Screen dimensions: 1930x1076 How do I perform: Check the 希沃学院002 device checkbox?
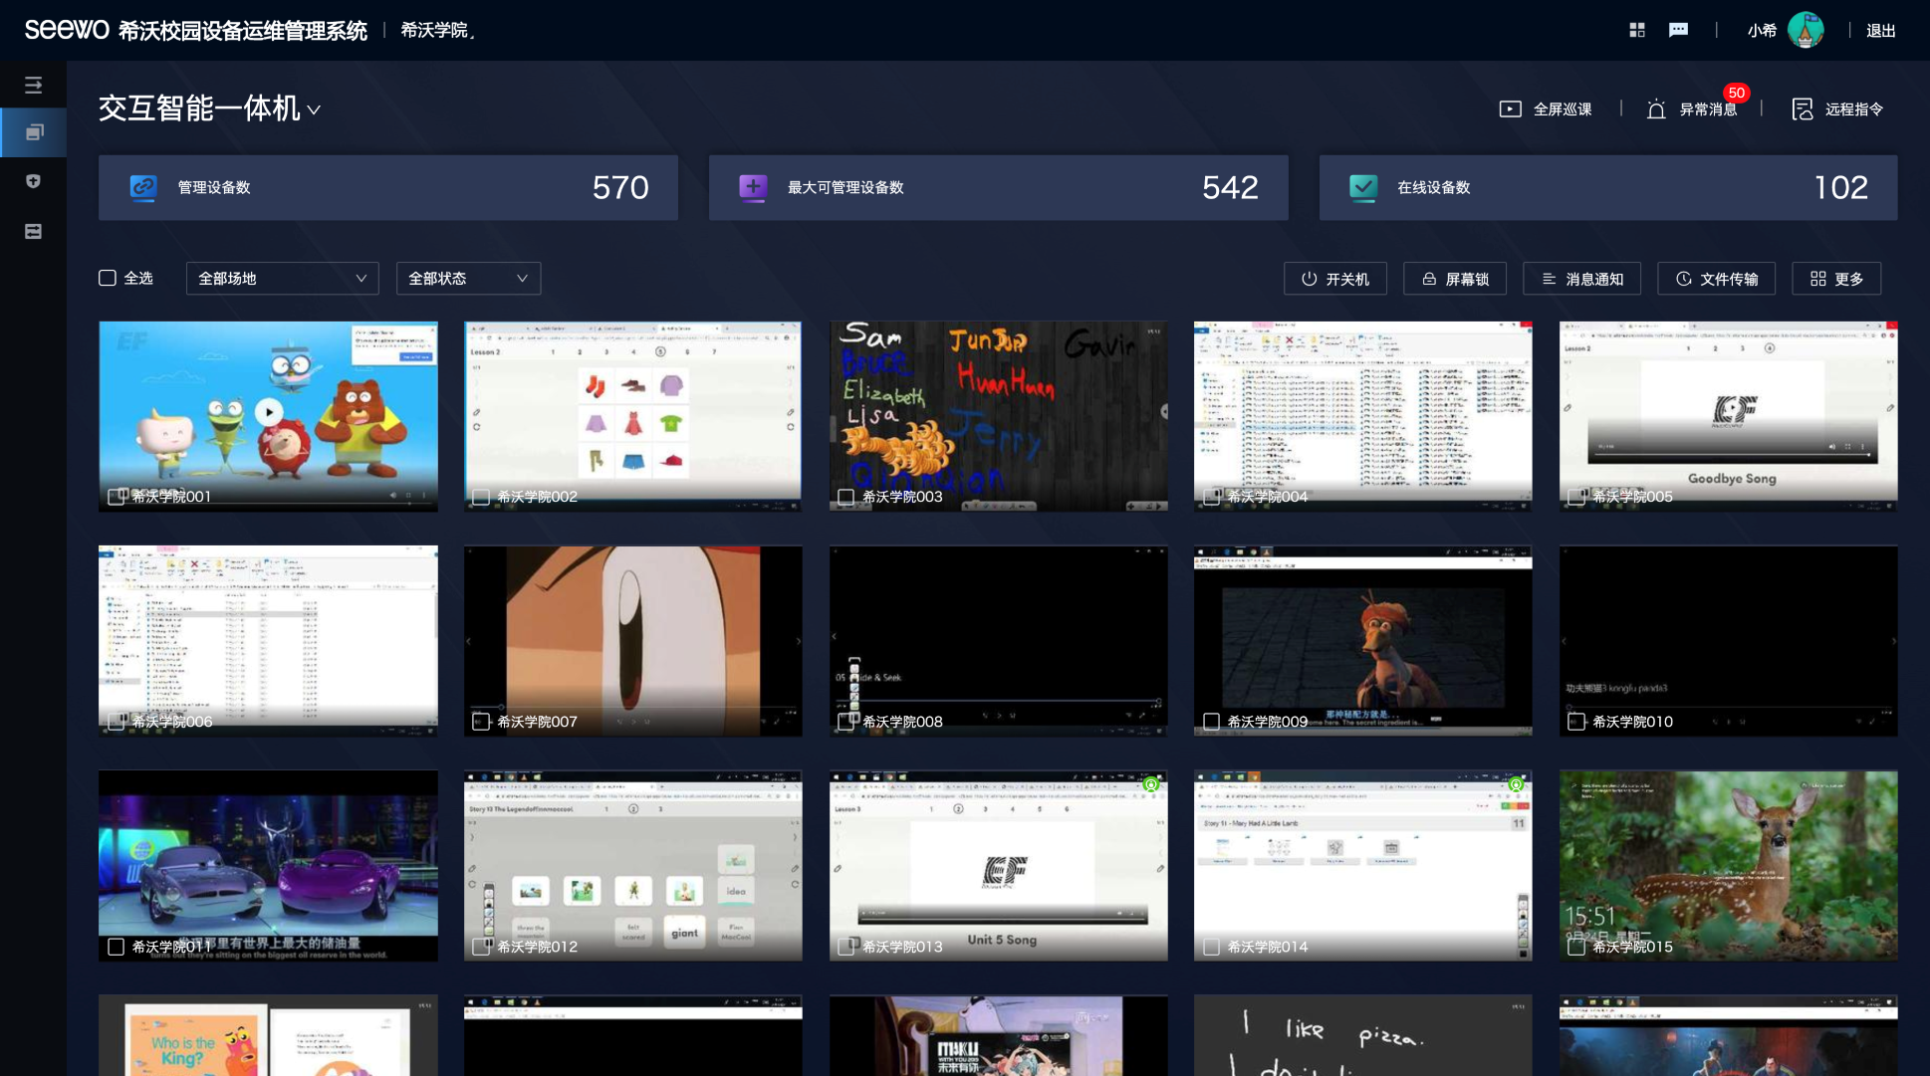(x=481, y=497)
